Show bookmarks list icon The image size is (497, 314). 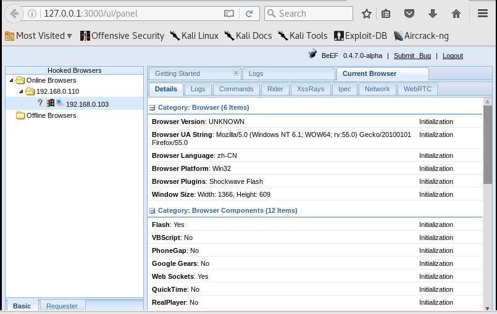[x=386, y=14]
